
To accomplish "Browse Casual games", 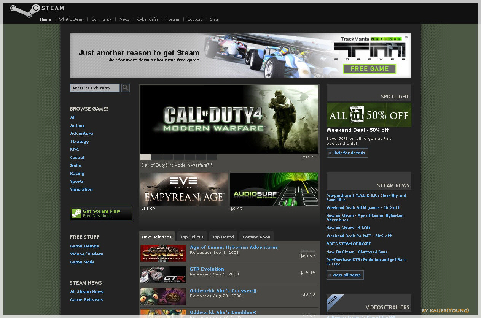I will 77,158.
